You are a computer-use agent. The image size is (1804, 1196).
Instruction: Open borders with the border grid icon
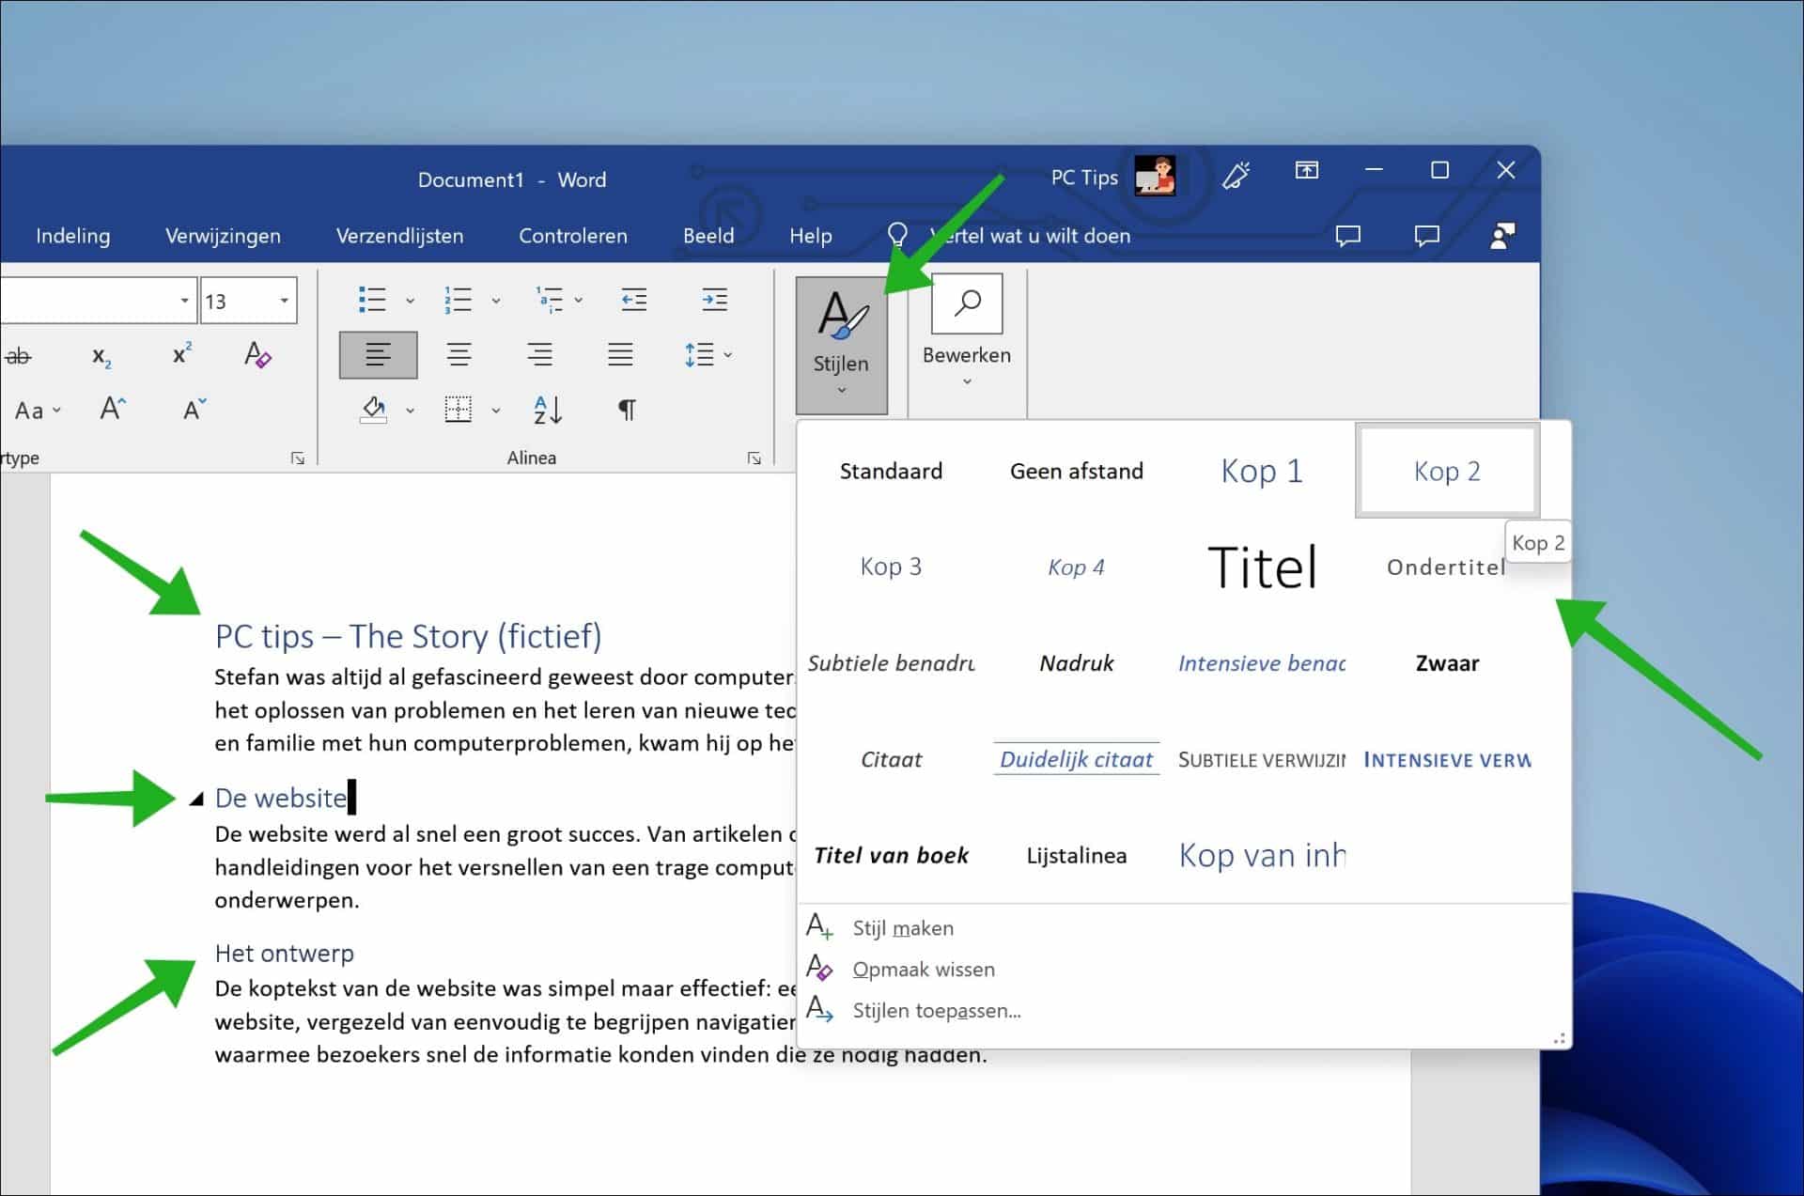[458, 410]
